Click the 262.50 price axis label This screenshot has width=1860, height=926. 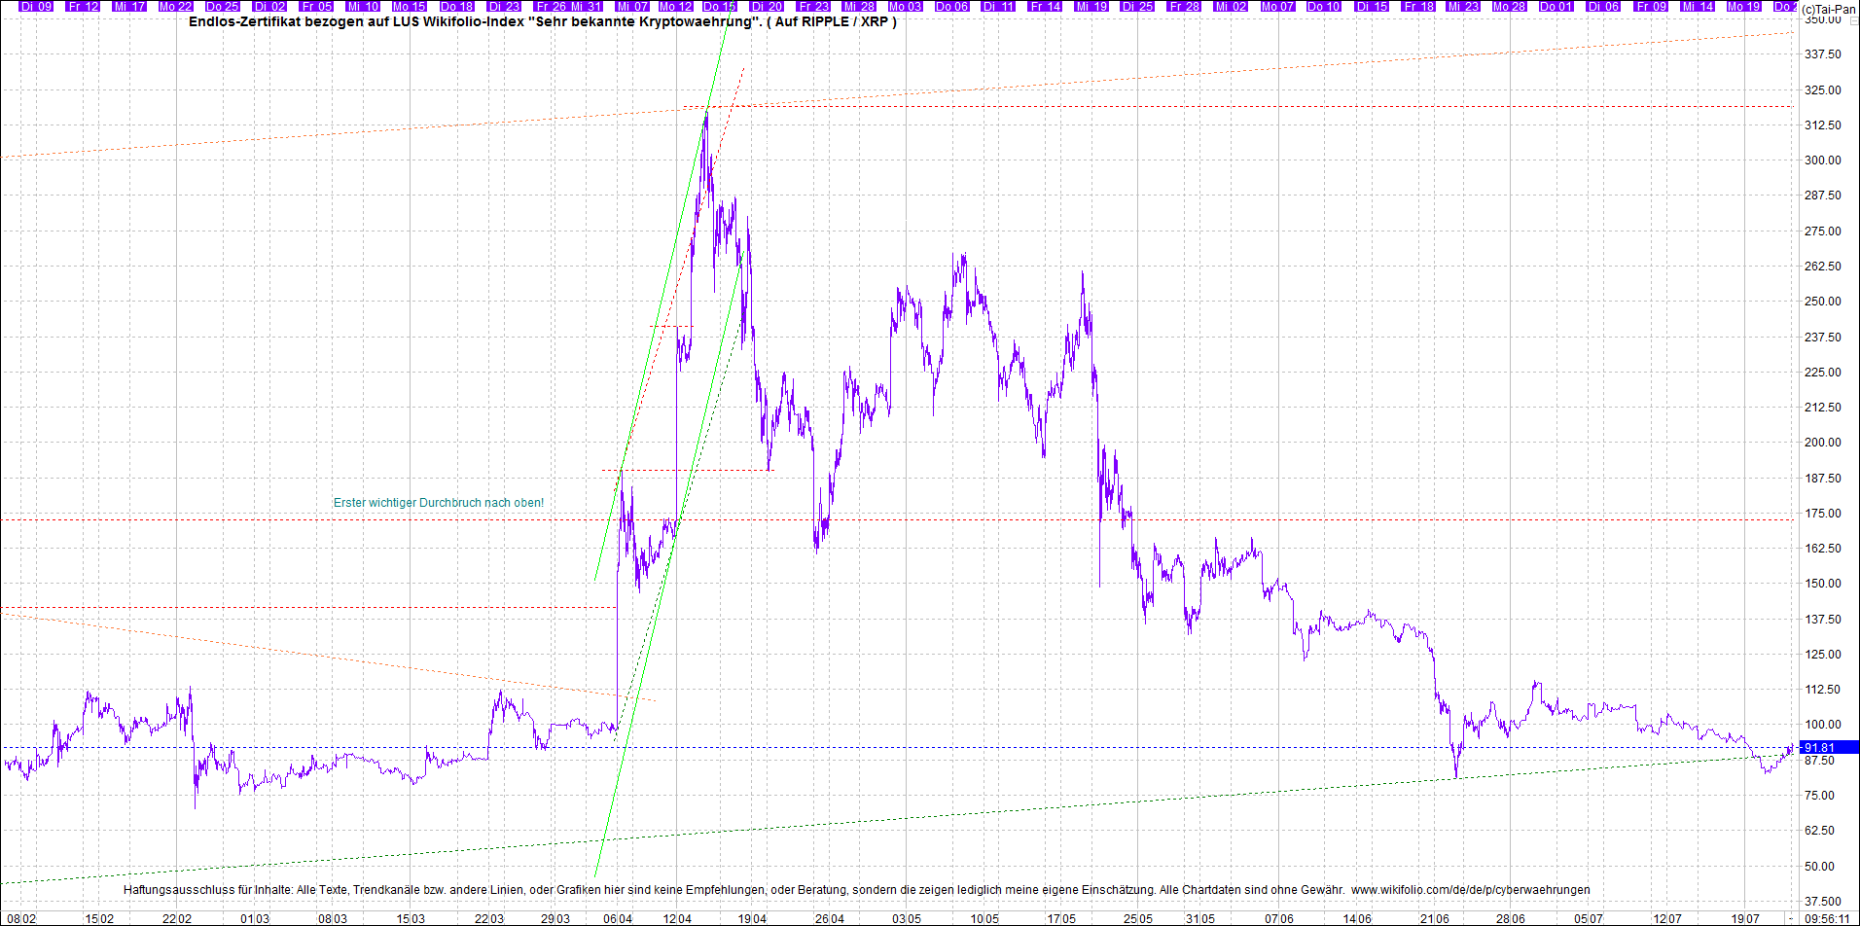point(1822,266)
